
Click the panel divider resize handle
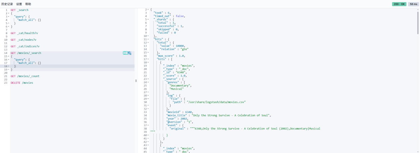(136, 81)
